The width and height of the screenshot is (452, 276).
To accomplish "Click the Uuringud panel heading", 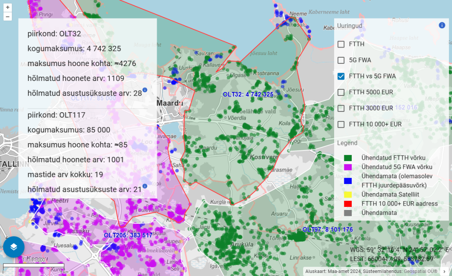I will [350, 26].
